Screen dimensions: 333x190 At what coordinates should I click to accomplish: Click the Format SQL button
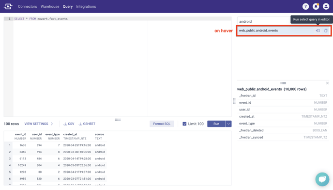[x=162, y=124]
